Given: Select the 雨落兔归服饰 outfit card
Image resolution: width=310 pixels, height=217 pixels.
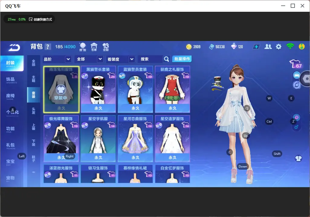Looking at the screenshot, I should click(61, 90).
